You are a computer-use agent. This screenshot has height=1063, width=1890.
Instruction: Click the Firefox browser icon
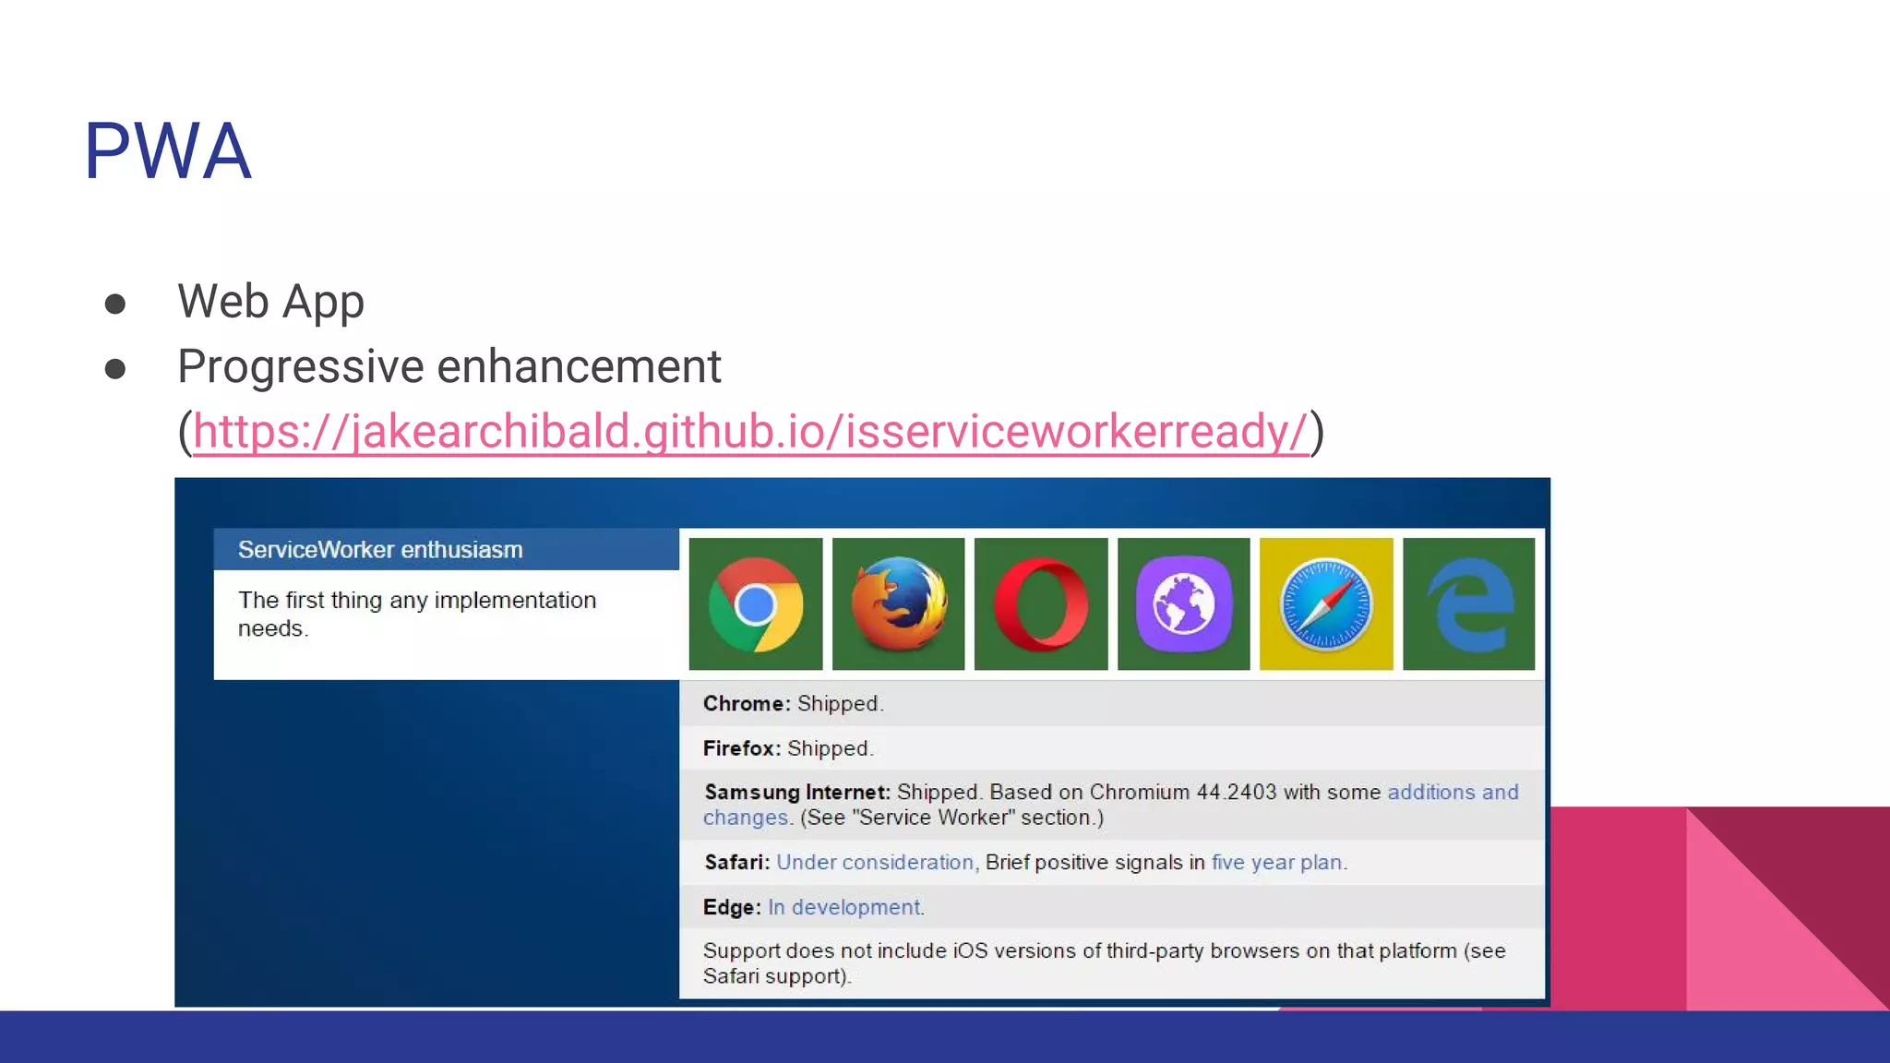tap(898, 604)
